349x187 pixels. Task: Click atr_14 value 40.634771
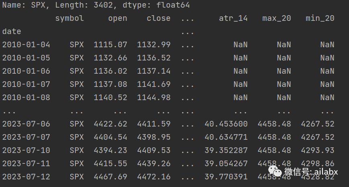[x=226, y=137]
